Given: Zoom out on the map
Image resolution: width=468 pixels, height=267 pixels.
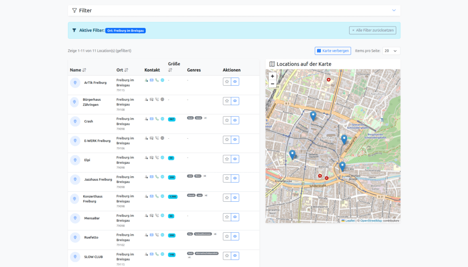Looking at the screenshot, I should [x=272, y=84].
